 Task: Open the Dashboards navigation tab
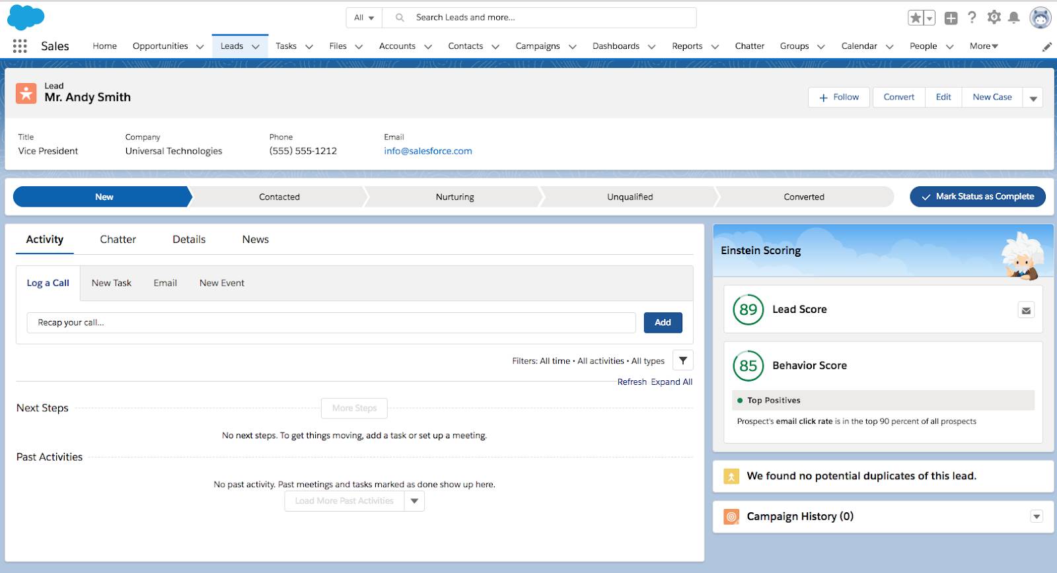(x=616, y=46)
